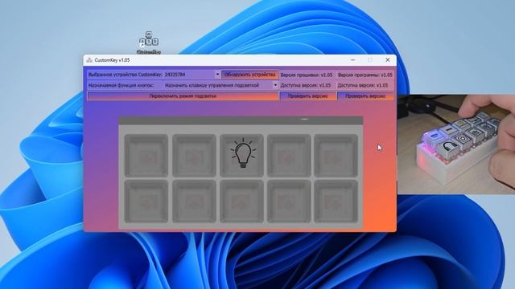Select the fifth key slot in the top row
Screen dimensions: 515x289
click(336, 155)
